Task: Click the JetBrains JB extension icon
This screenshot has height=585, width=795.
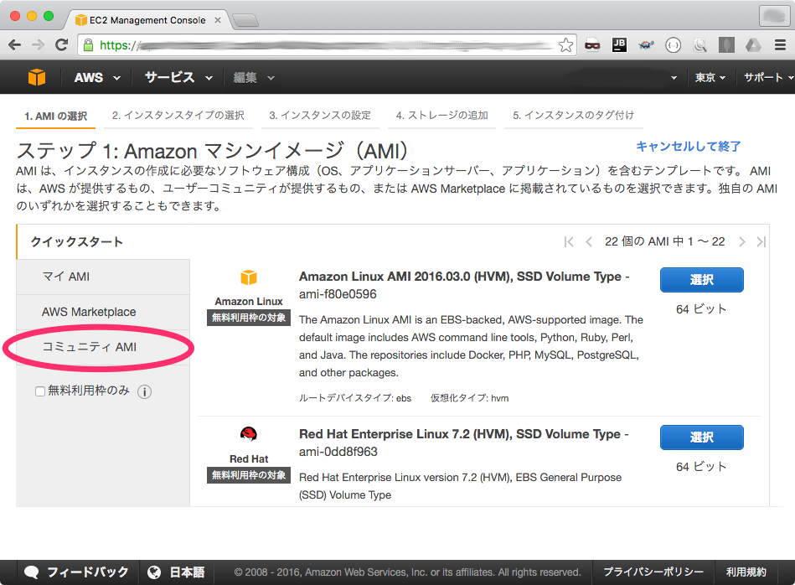Action: [619, 45]
